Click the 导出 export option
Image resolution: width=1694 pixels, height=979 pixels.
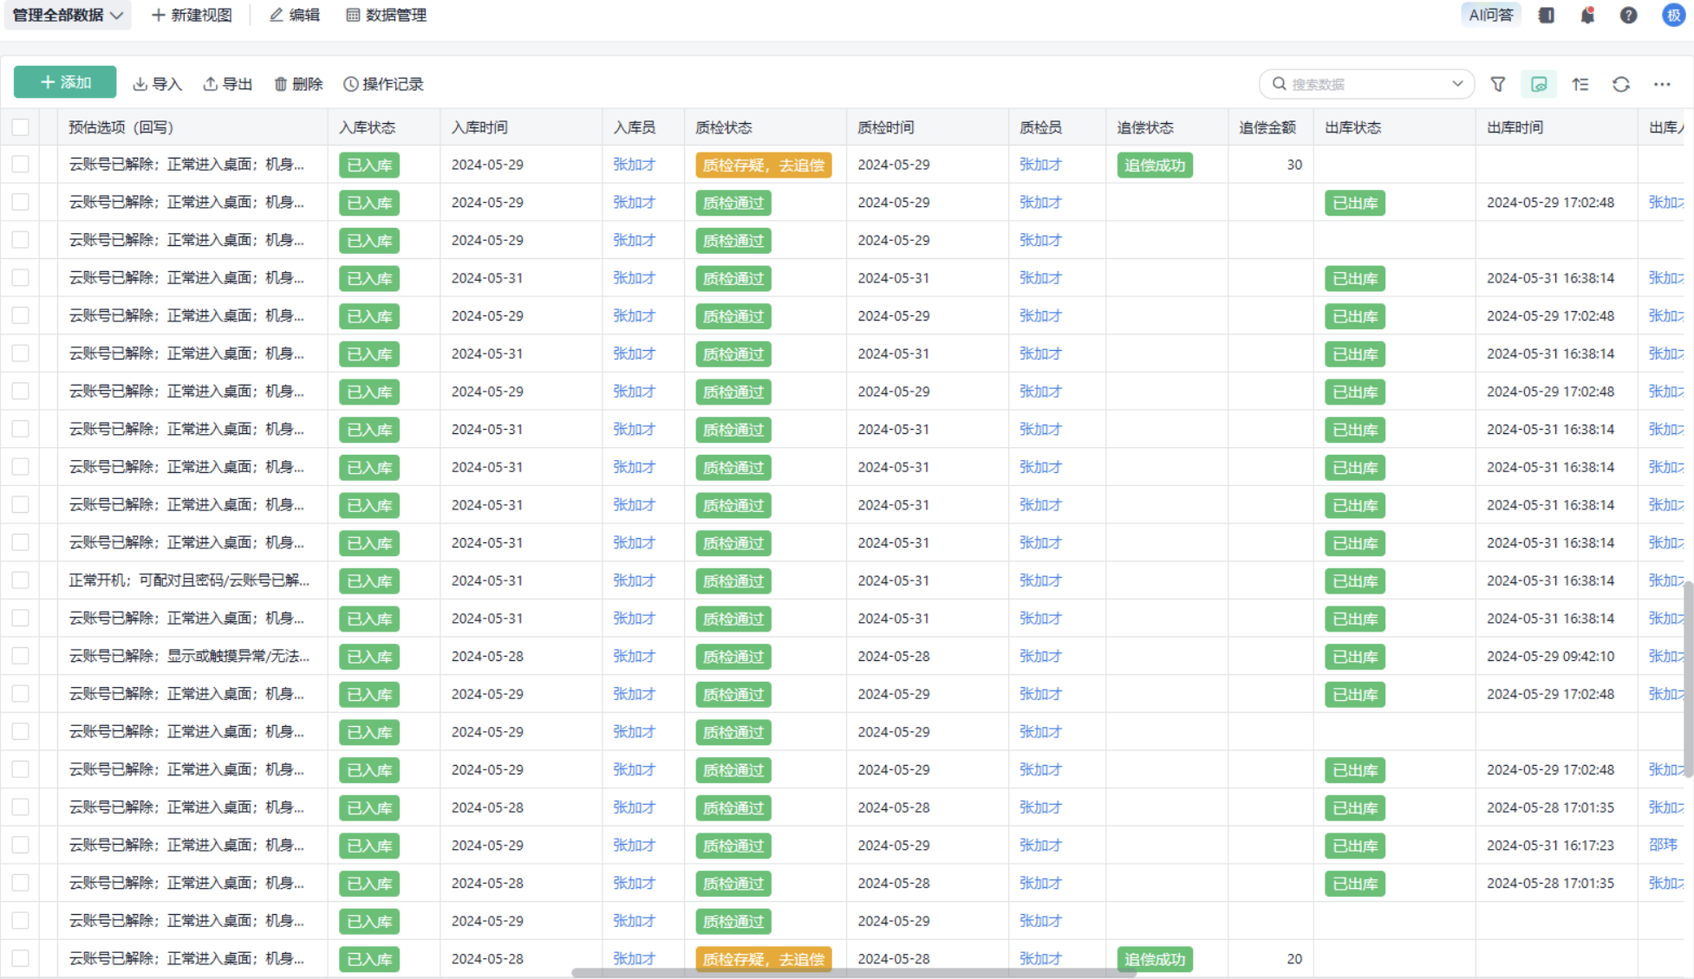(x=228, y=84)
